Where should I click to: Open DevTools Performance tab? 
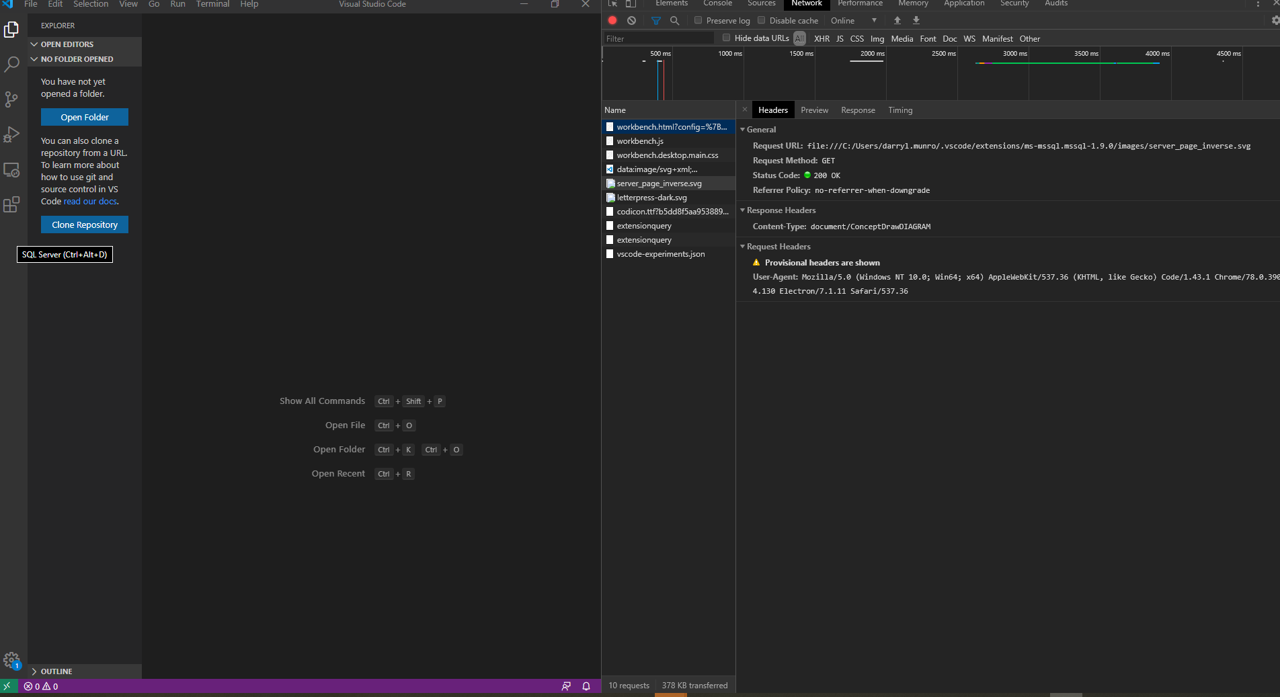(x=860, y=3)
